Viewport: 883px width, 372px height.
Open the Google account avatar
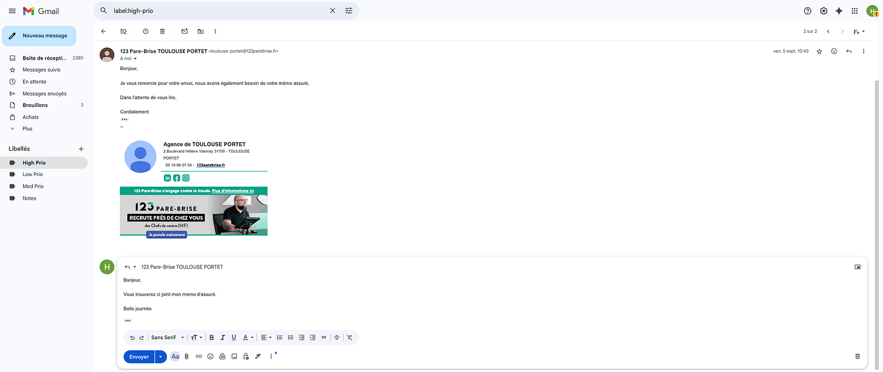[872, 11]
